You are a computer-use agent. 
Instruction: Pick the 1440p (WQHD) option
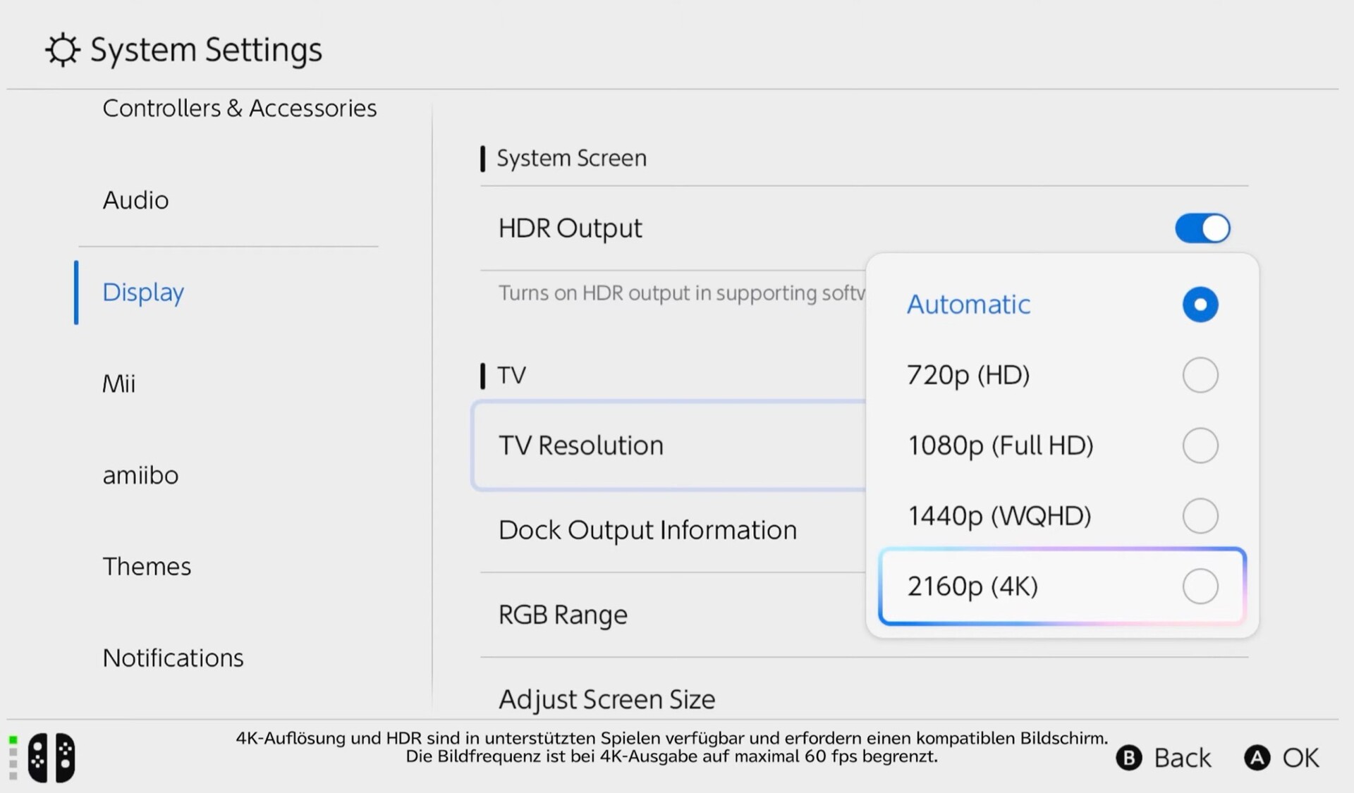tap(1200, 516)
